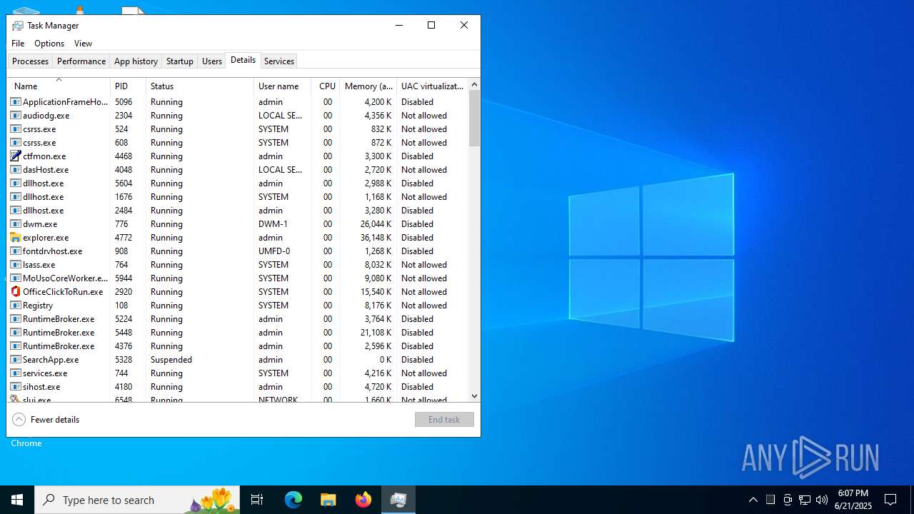The image size is (914, 514).
Task: Select RuntimeBroker.exe row with PID 5224
Action: 238,318
